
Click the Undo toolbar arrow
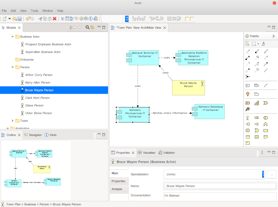click(28, 19)
